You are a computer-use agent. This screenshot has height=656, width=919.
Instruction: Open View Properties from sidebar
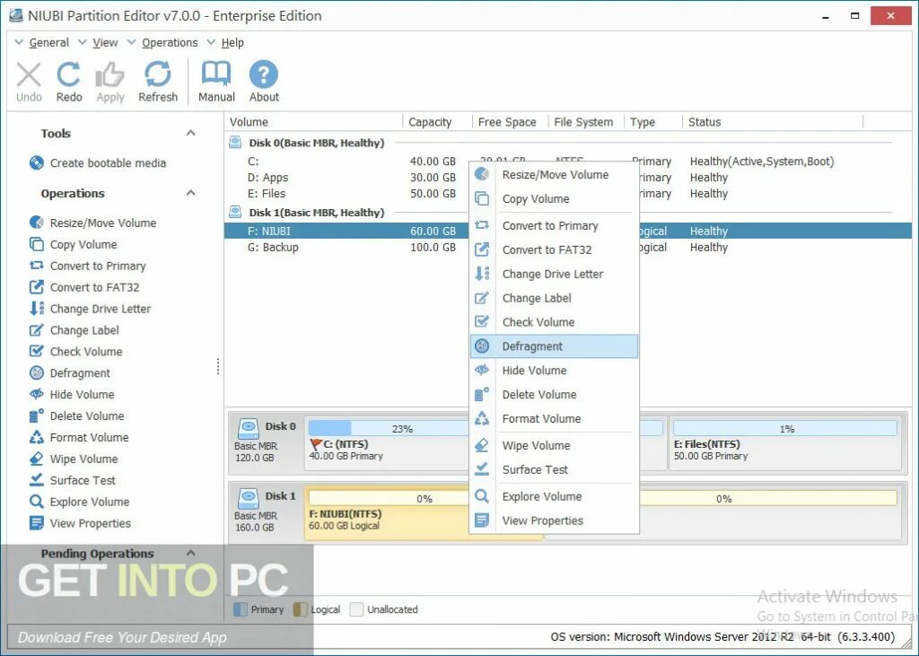point(80,523)
